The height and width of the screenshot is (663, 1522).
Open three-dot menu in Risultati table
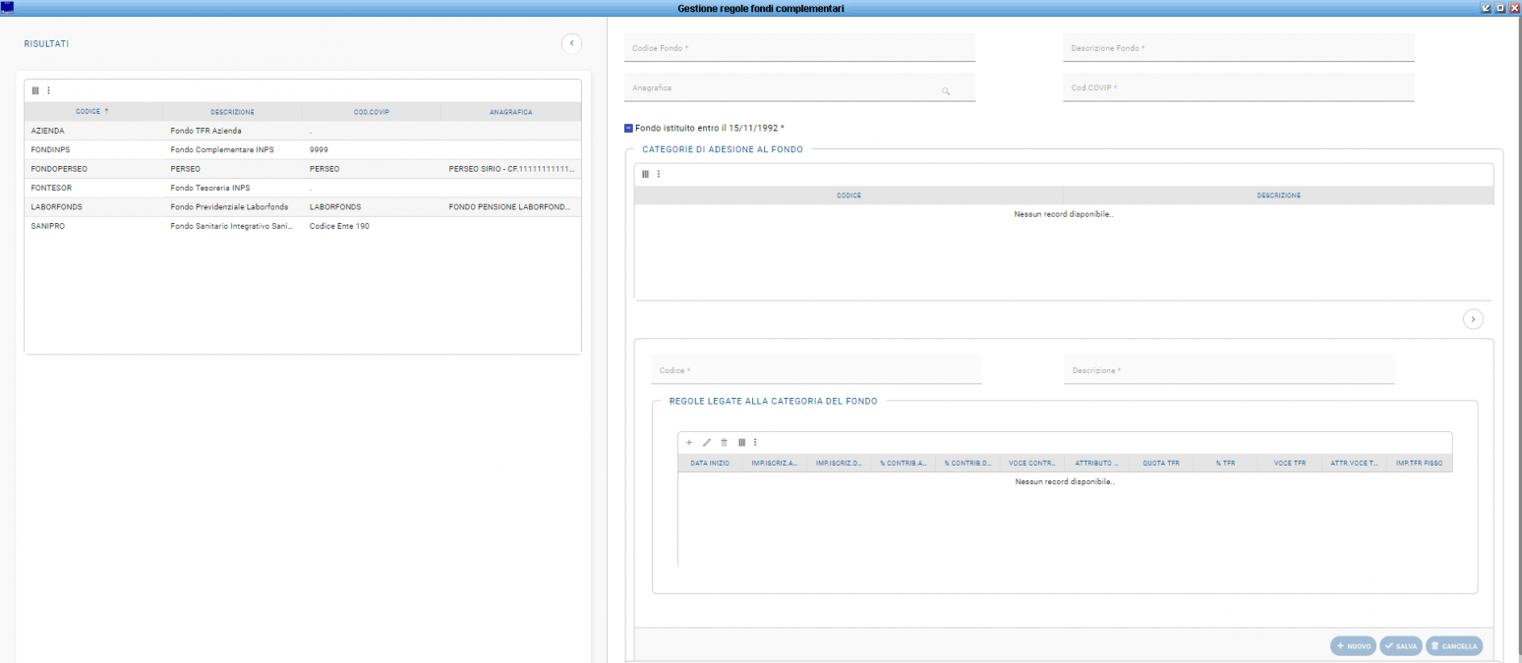49,90
